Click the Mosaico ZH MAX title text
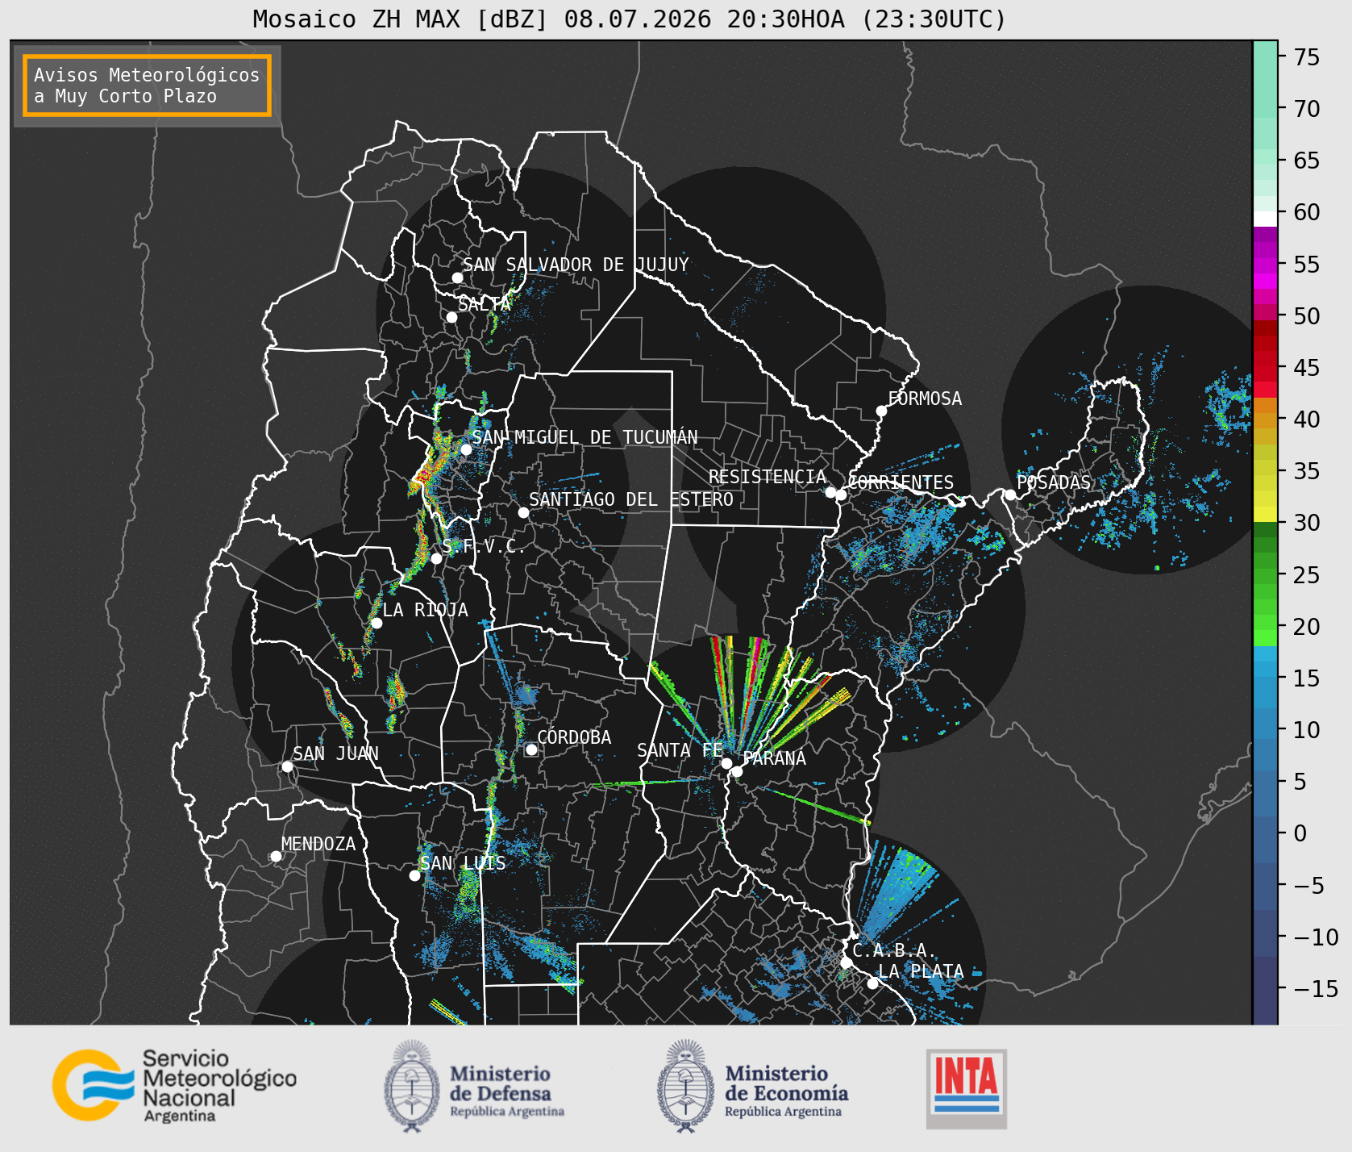Image resolution: width=1352 pixels, height=1152 pixels. (x=629, y=19)
